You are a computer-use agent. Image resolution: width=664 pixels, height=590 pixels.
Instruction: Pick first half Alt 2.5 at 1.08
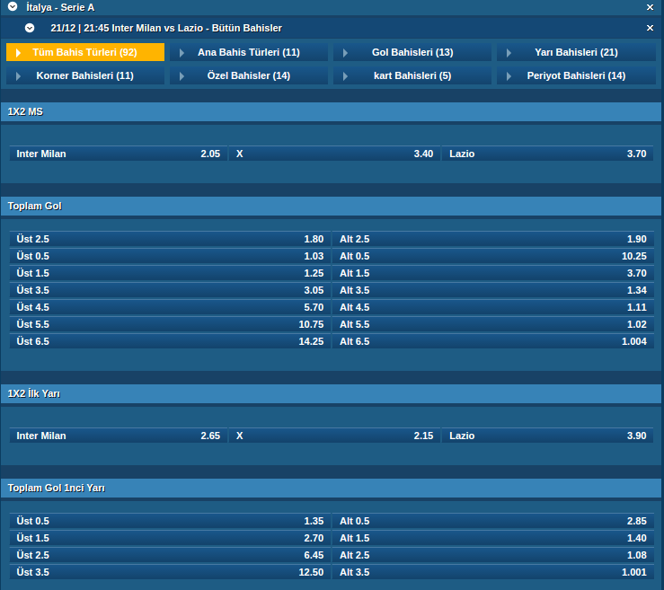[x=493, y=555]
